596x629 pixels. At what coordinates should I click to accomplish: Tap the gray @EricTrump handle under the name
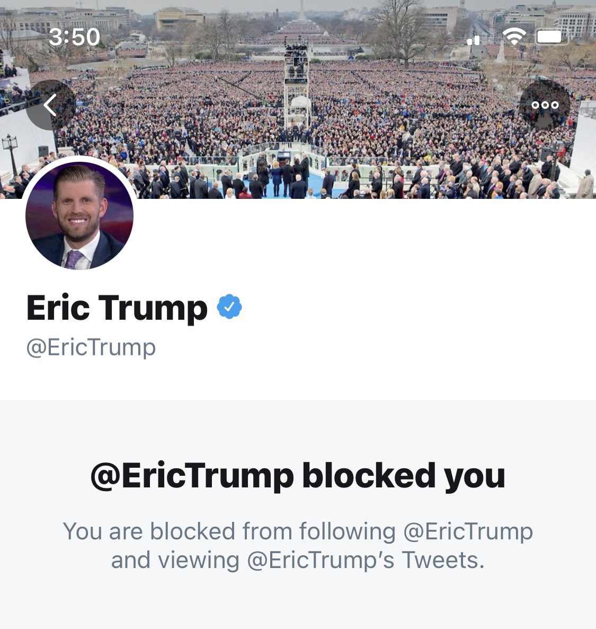click(x=91, y=347)
